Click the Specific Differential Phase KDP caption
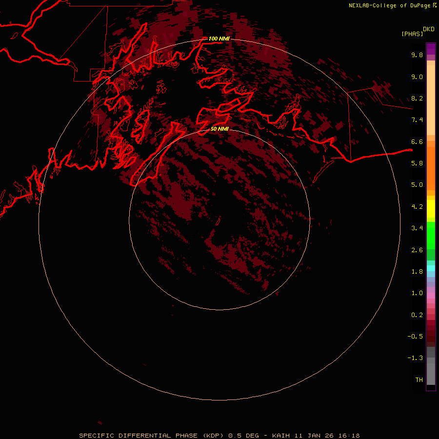The image size is (439, 439). [219, 436]
